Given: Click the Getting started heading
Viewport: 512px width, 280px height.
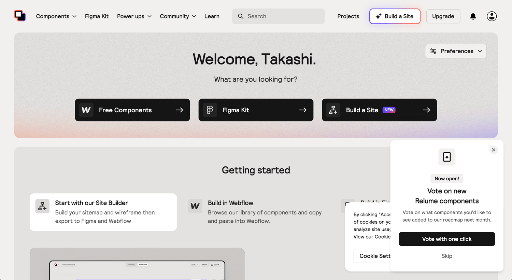Looking at the screenshot, I should click(x=256, y=170).
